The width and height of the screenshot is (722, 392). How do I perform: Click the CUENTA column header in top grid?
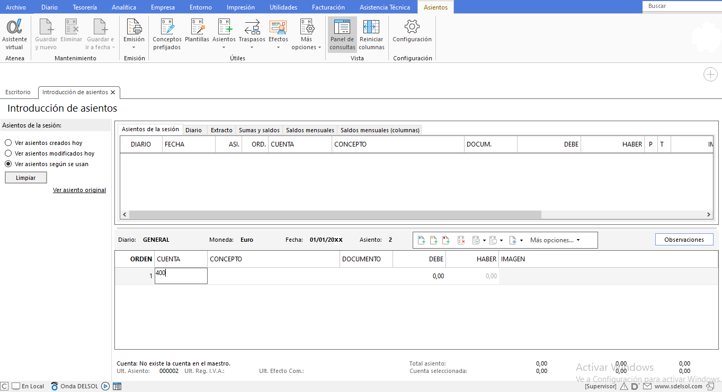click(300, 144)
